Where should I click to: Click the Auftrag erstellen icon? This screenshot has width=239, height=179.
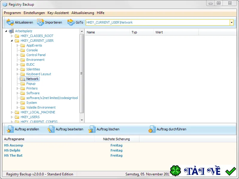[10, 129]
